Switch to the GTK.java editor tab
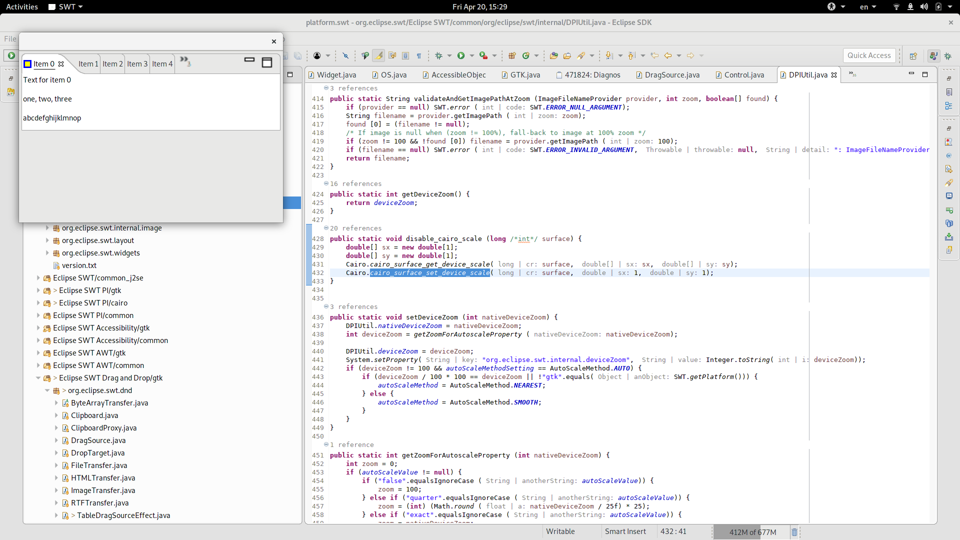 (x=520, y=75)
